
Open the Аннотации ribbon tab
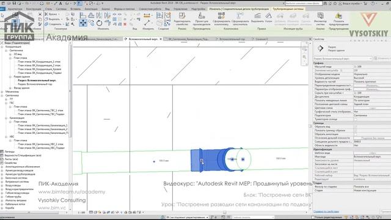click(x=91, y=9)
